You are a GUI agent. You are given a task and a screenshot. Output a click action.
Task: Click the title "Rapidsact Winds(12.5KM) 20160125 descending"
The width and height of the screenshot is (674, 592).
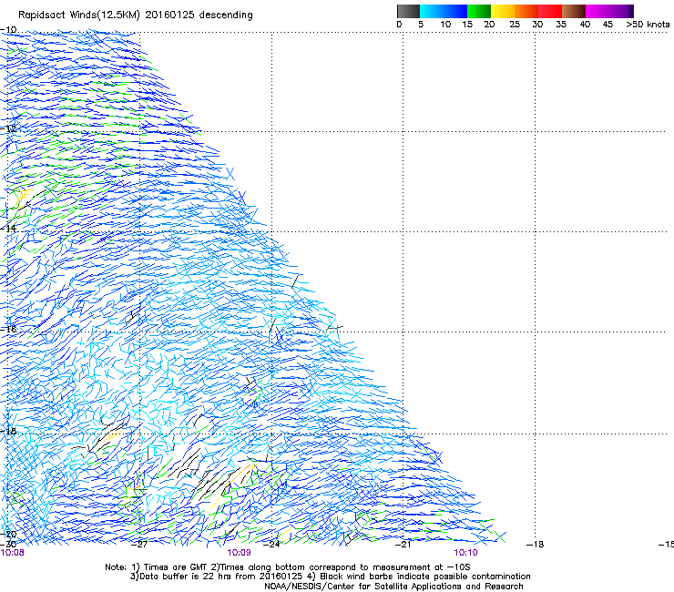point(136,15)
